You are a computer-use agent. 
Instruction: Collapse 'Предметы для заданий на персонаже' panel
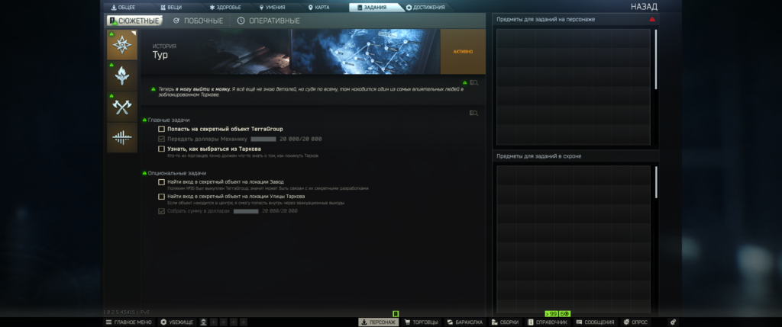point(651,19)
